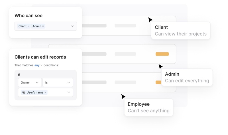Image resolution: width=228 pixels, height=135 pixels.
Task: Click the 'Can view their projects' text
Action: [181, 34]
